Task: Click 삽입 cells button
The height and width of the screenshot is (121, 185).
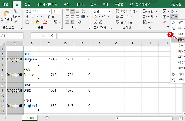Action: tap(149, 11)
